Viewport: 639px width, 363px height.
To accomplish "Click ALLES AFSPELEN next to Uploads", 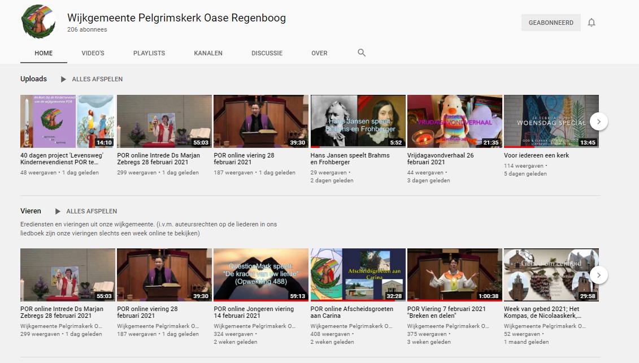I will [x=97, y=79].
